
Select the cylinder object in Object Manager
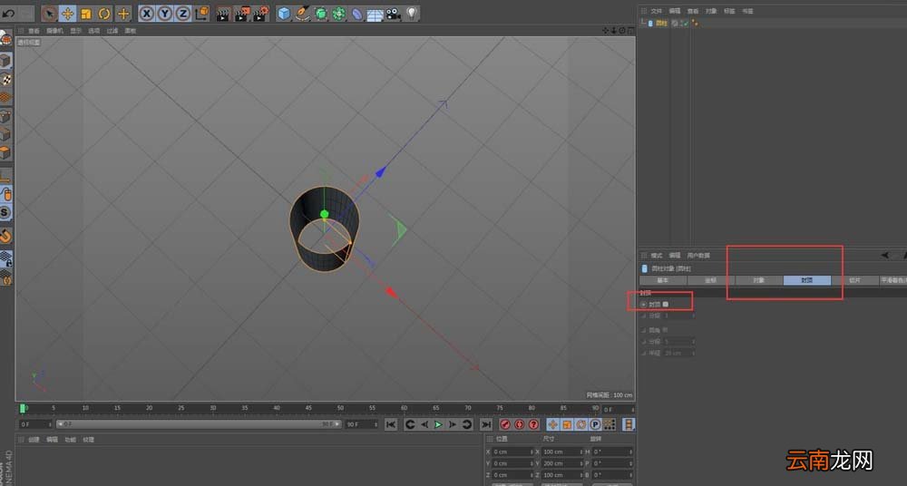[x=661, y=24]
